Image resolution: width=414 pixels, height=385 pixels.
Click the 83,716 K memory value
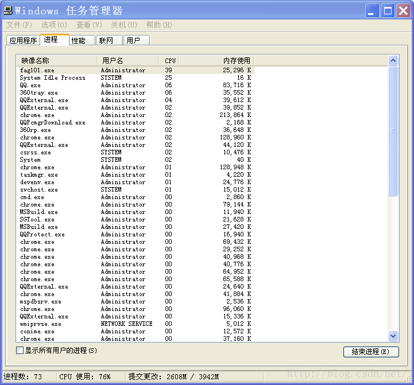pyautogui.click(x=237, y=85)
